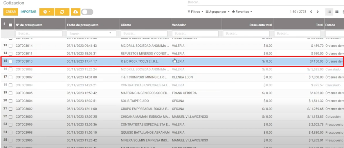
Task: Check the checkbox for COT003004
Action: point(10,101)
